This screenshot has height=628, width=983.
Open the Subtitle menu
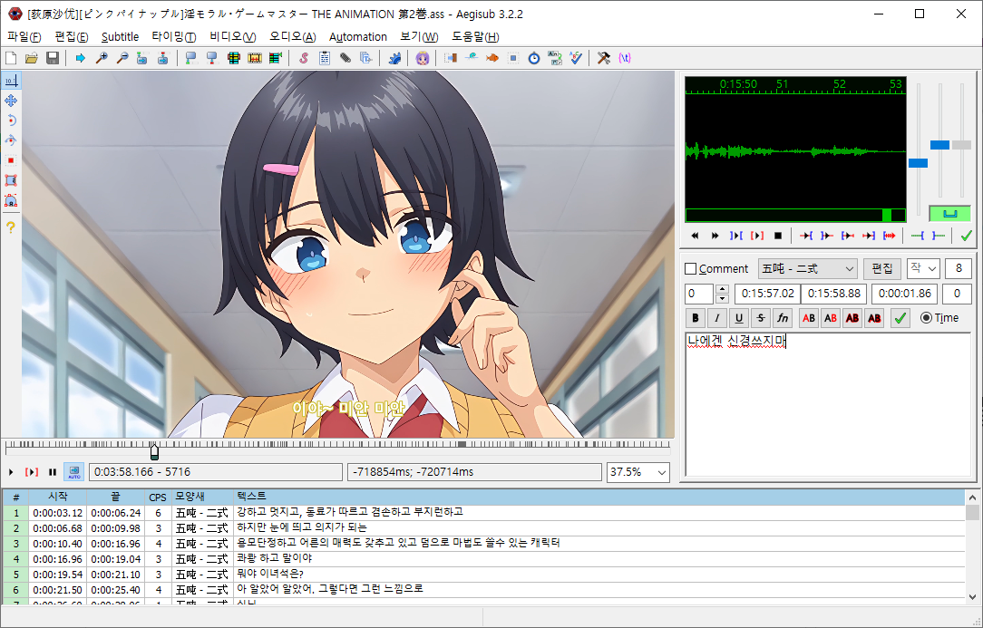pos(121,37)
